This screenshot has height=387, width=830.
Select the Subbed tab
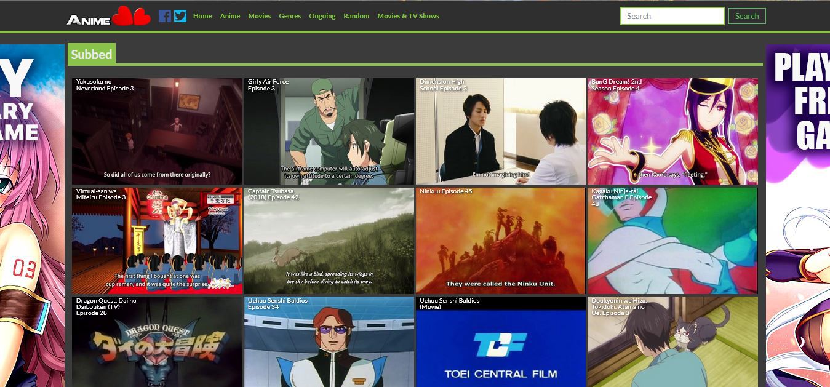point(91,54)
